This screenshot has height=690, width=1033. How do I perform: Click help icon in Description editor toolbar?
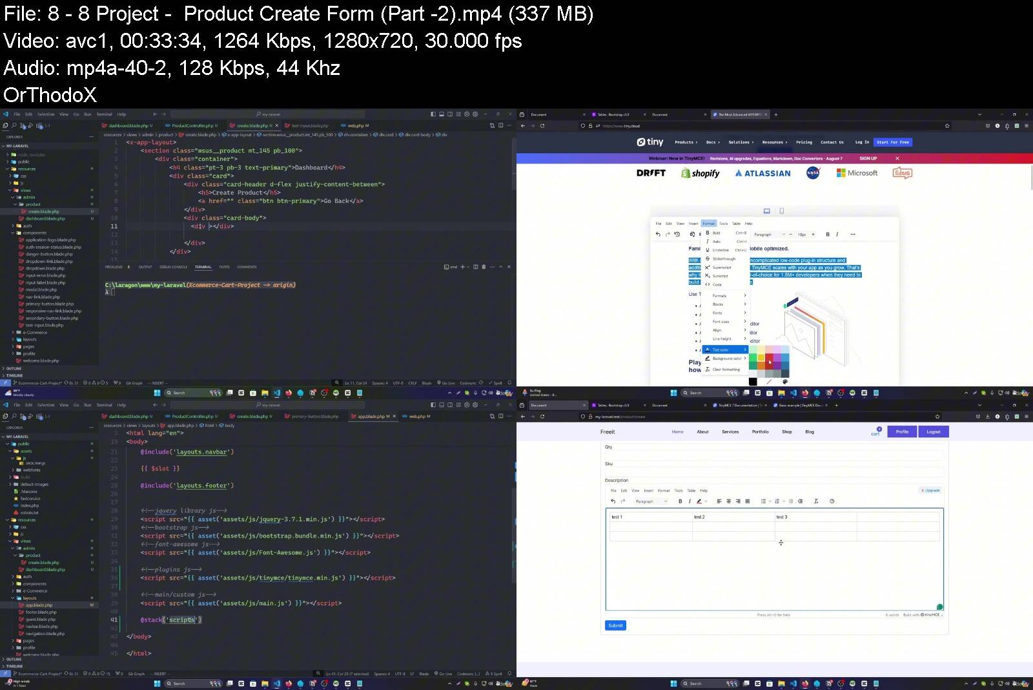[x=832, y=501]
